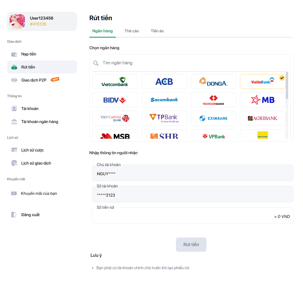Click the Số tài khoản field
Viewport: 303px width, 287px height.
(193, 194)
